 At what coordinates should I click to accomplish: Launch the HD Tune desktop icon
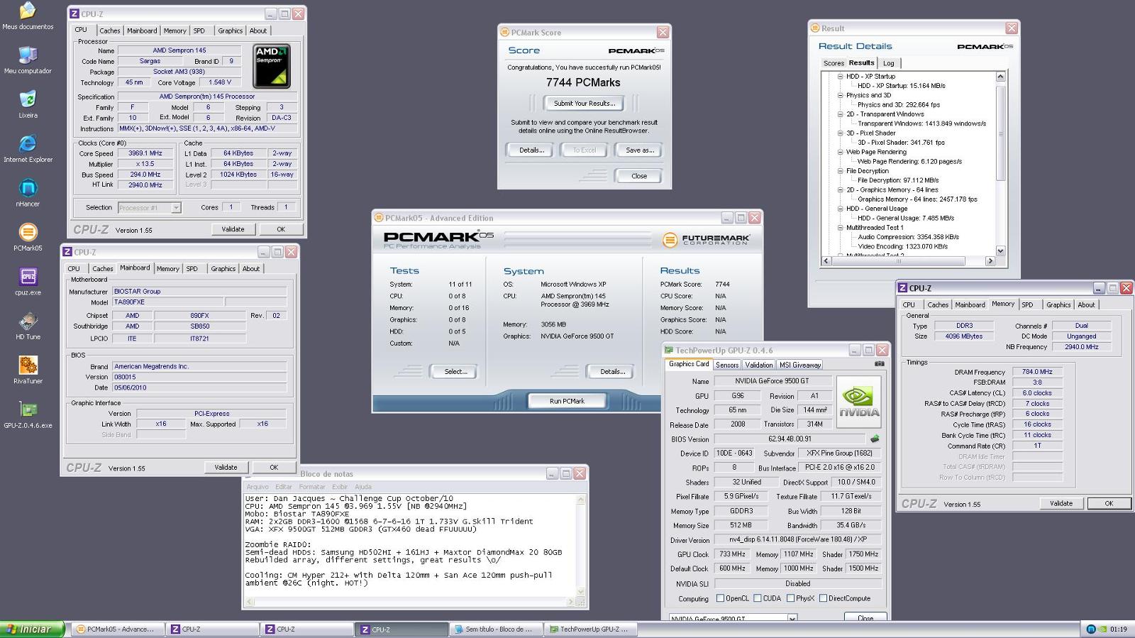point(28,326)
